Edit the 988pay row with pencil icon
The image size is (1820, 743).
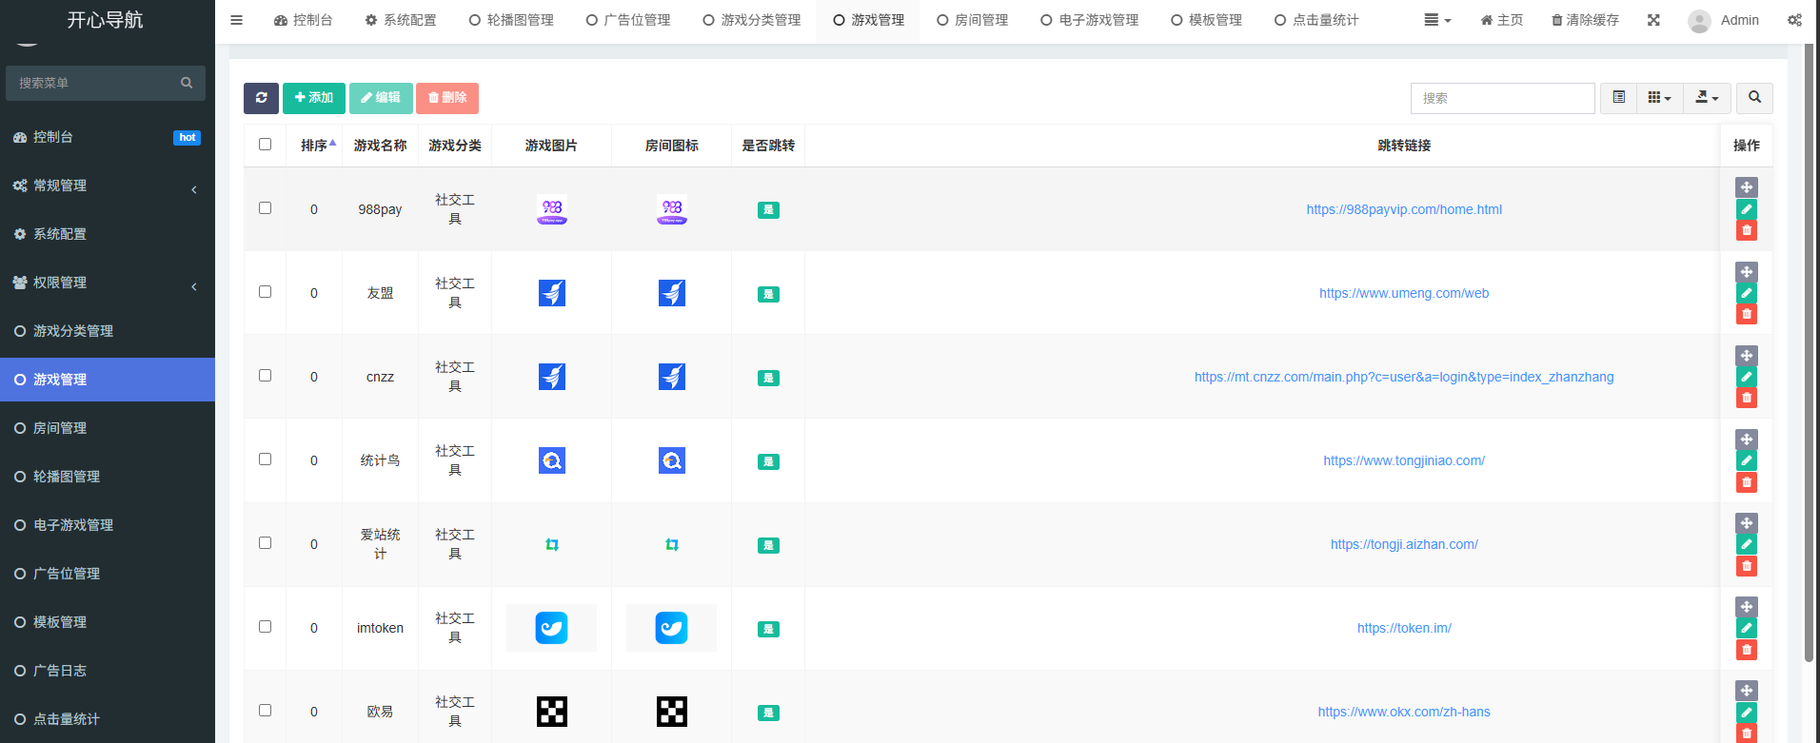(1747, 209)
